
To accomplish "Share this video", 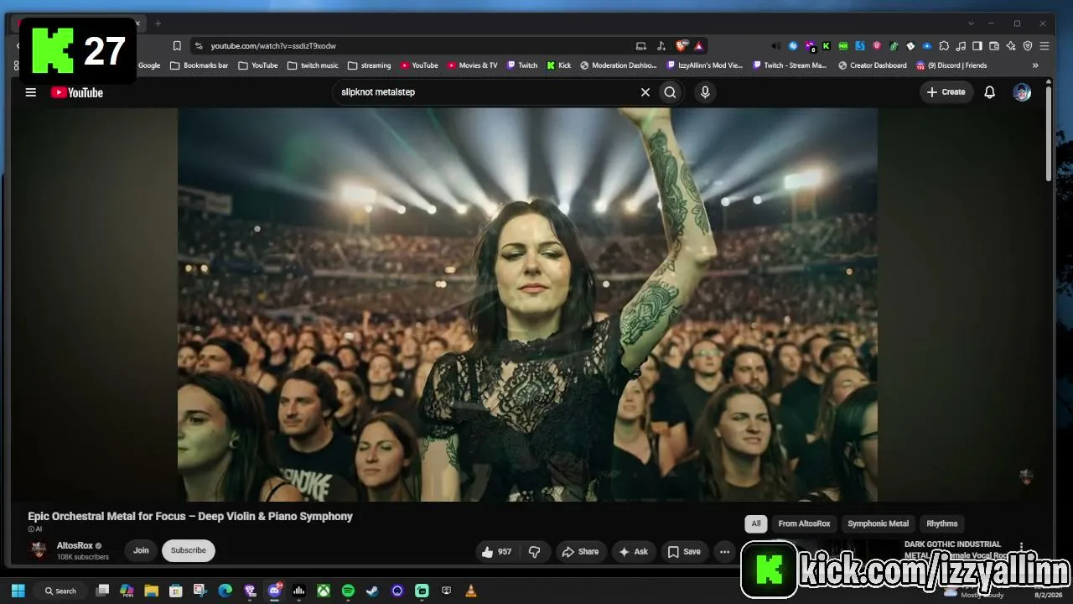I will tap(580, 551).
